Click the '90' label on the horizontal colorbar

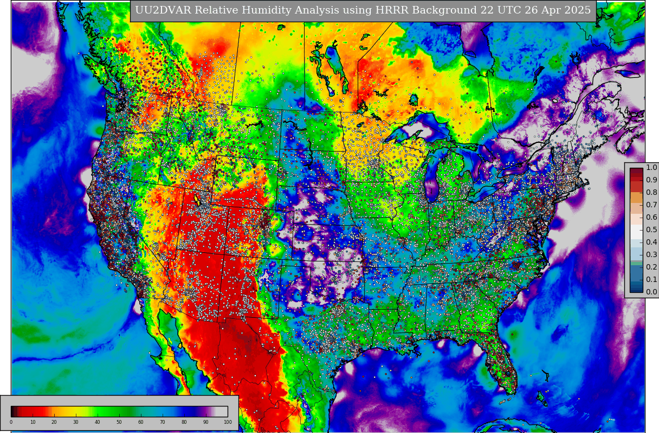pyautogui.click(x=206, y=422)
